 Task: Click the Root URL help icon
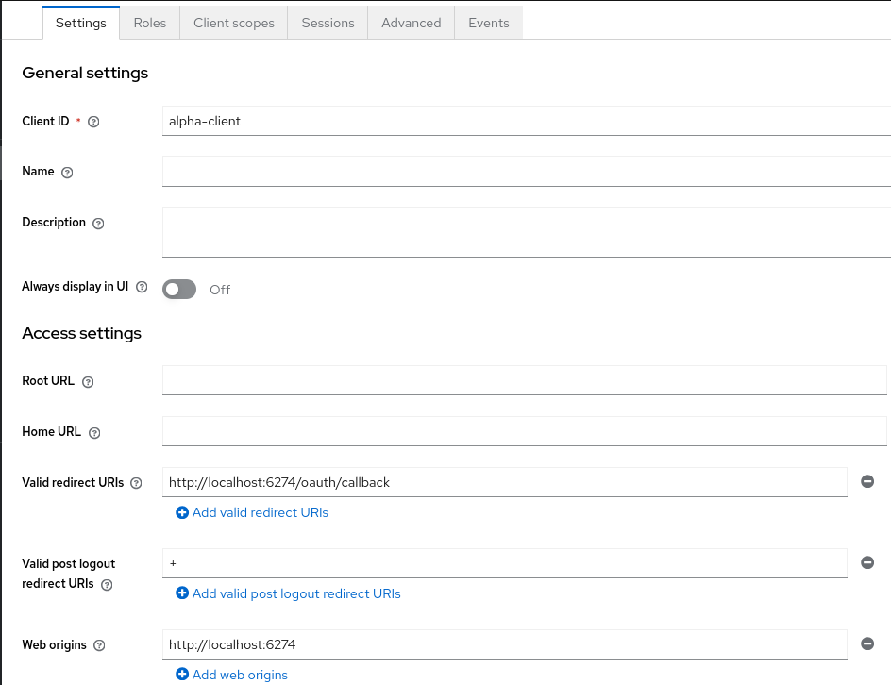88,382
